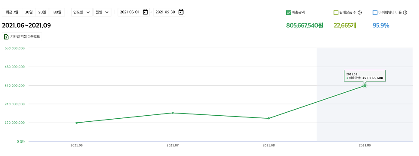Click the 2021.07 x-axis label
This screenshot has height=156, width=419.
tap(173, 146)
